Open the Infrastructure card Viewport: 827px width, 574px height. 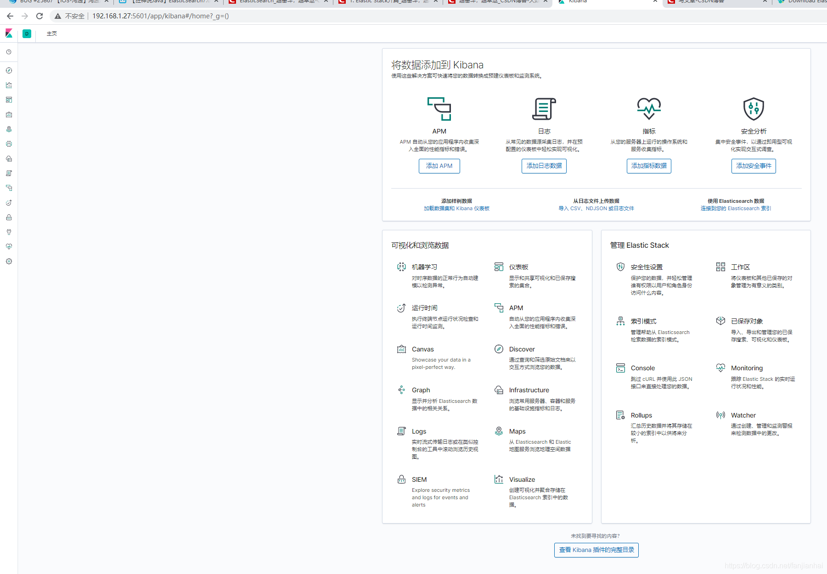click(537, 398)
